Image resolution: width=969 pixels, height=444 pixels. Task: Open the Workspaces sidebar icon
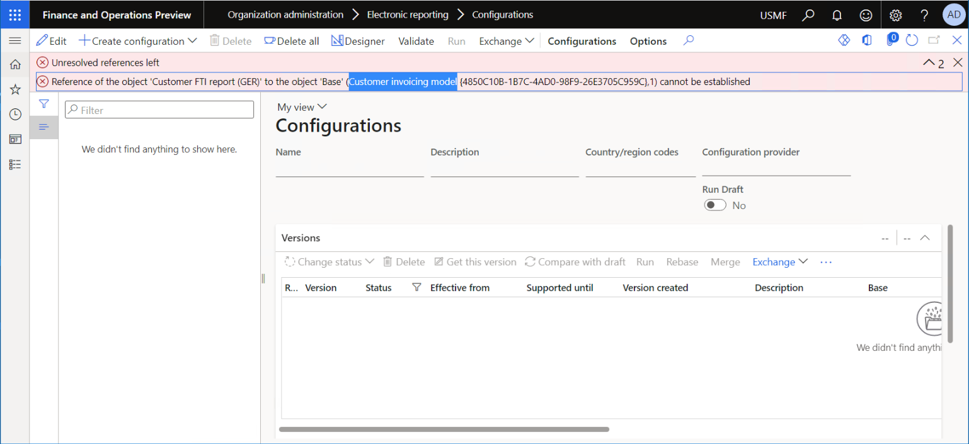(16, 139)
